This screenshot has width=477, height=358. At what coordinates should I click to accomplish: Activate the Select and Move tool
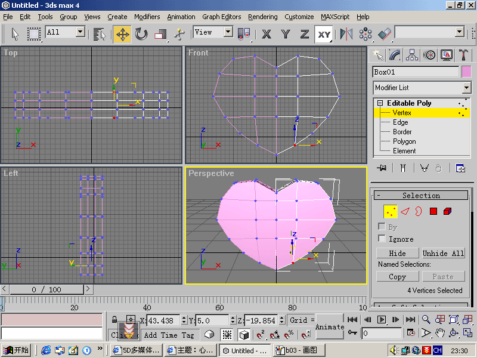[122, 34]
